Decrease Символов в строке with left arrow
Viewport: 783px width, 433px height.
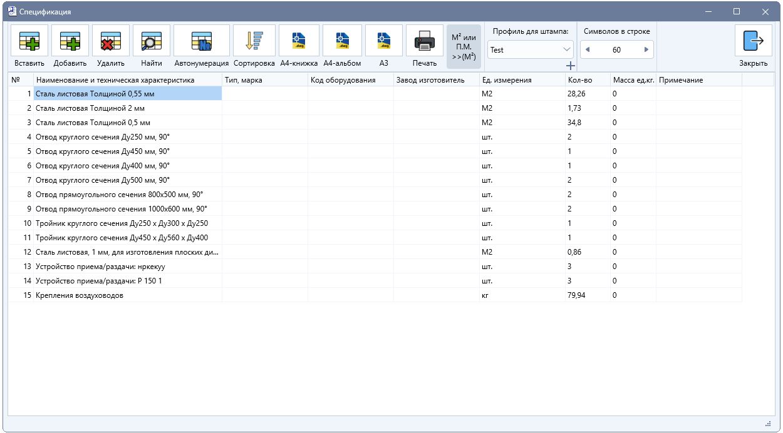pos(588,49)
